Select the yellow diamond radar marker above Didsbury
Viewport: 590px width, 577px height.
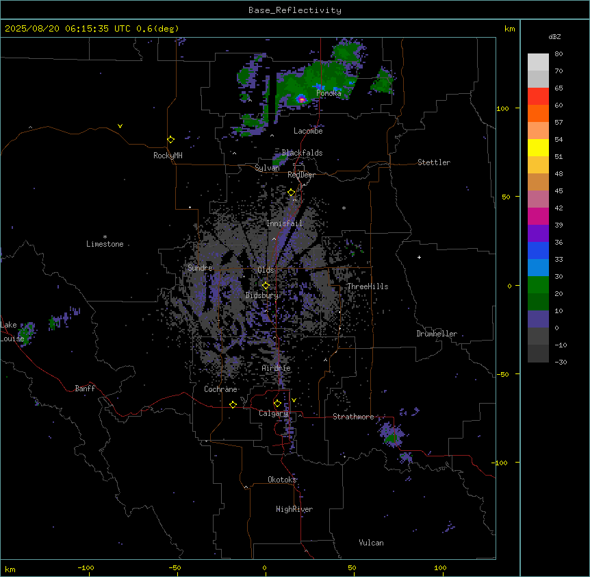266,286
